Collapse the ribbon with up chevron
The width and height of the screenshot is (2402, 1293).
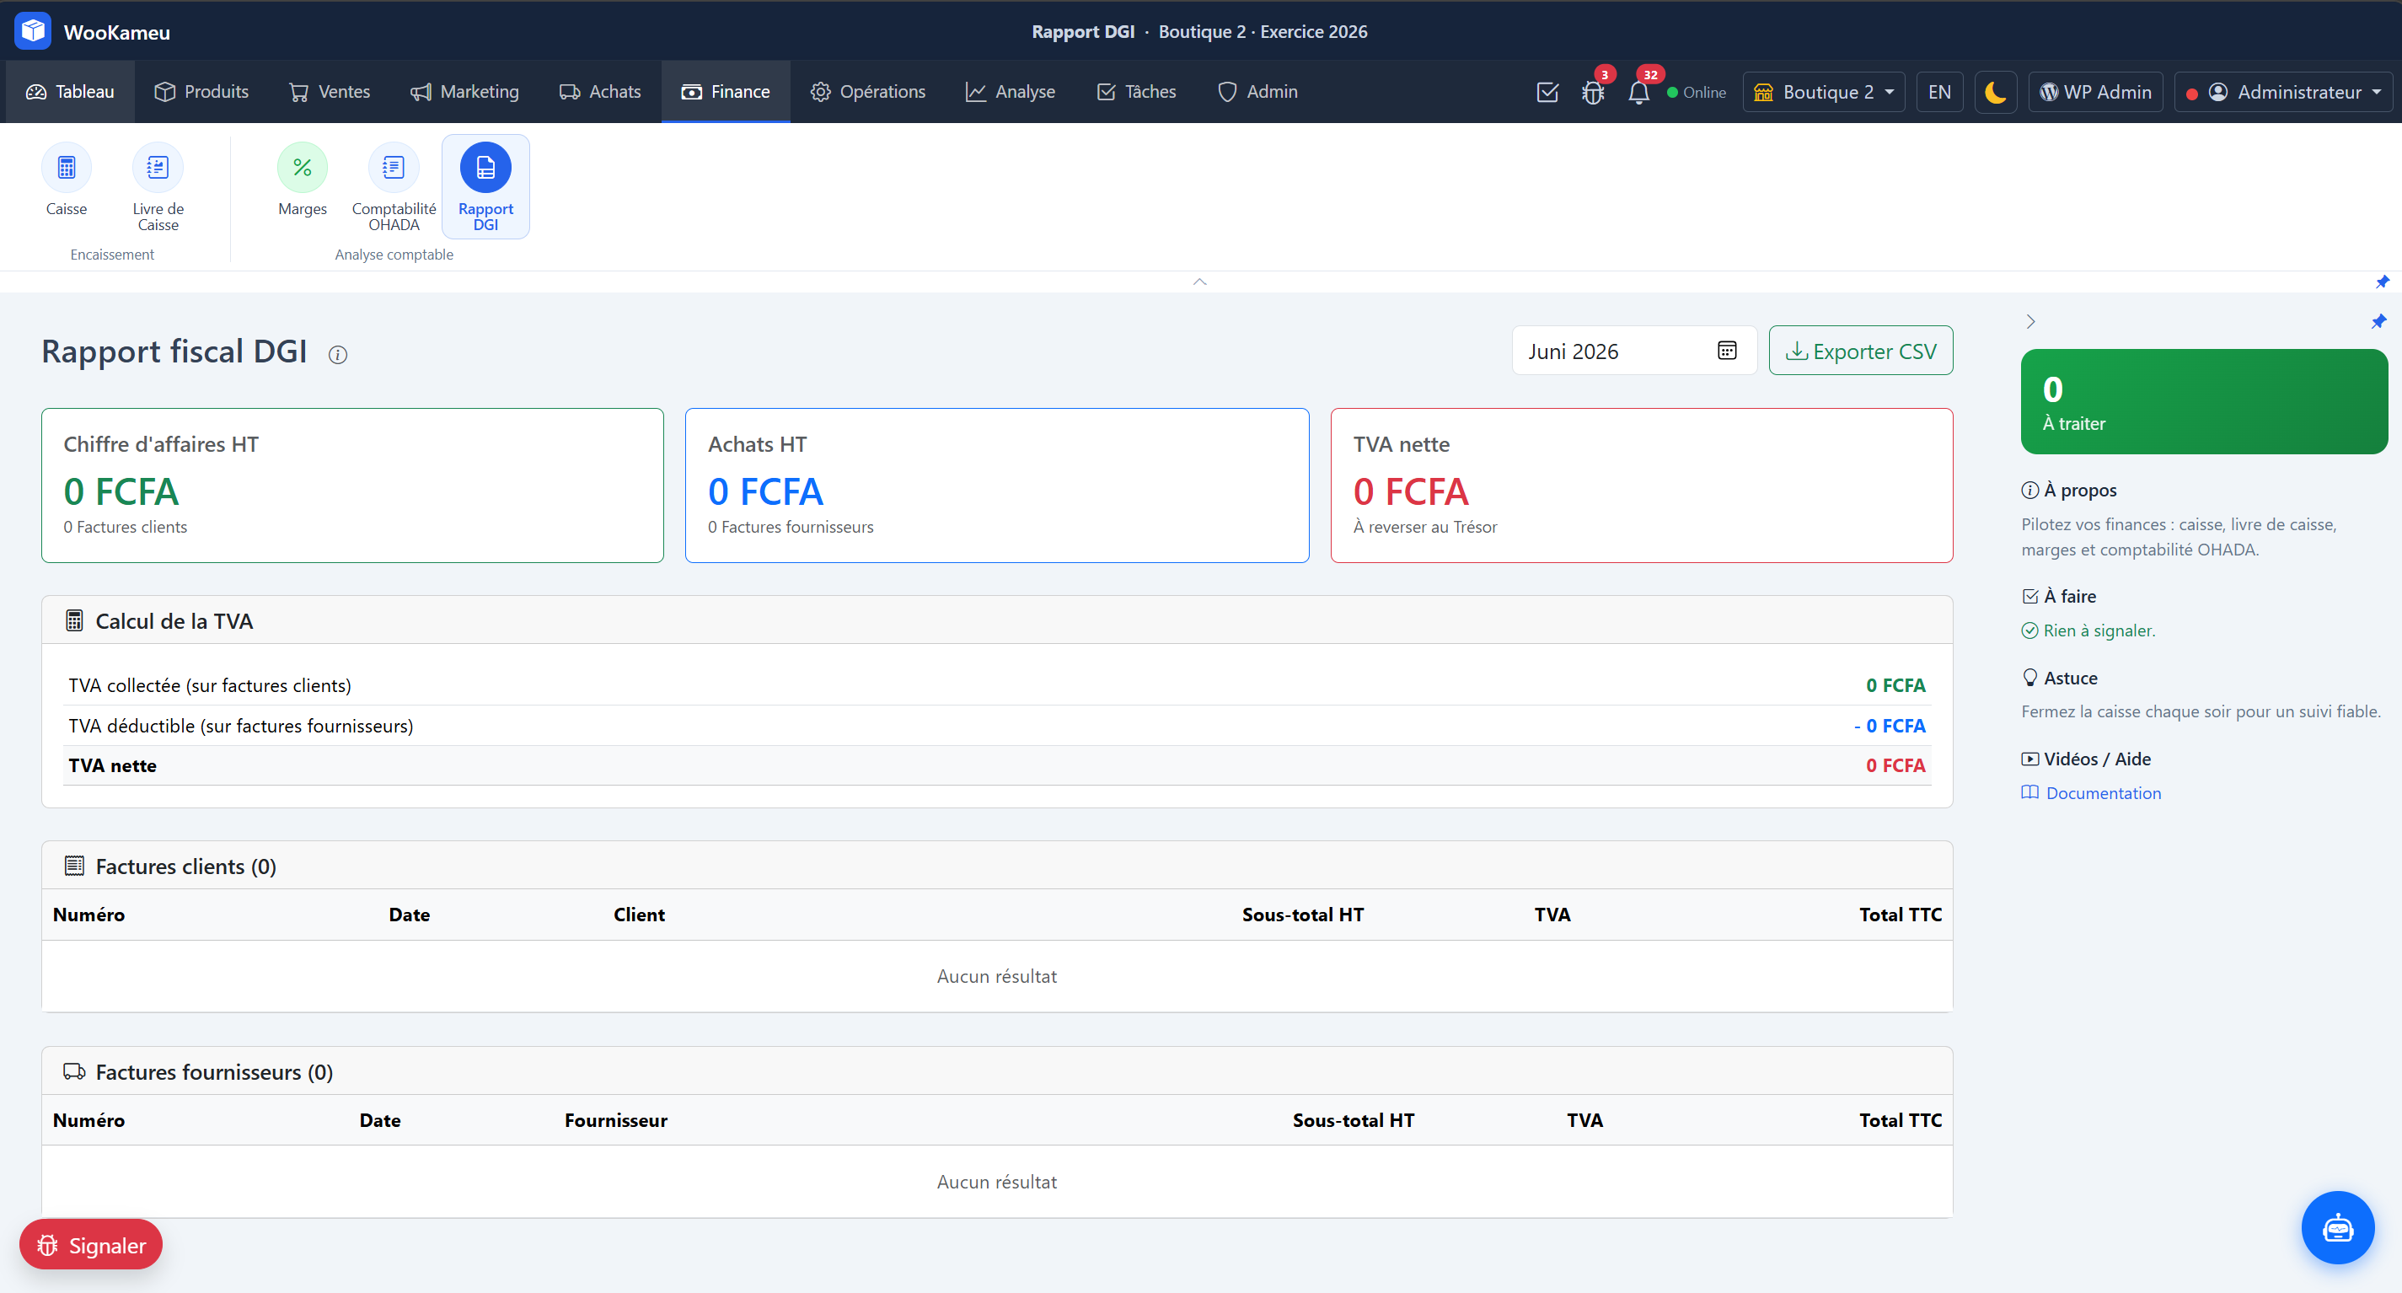coord(1200,282)
